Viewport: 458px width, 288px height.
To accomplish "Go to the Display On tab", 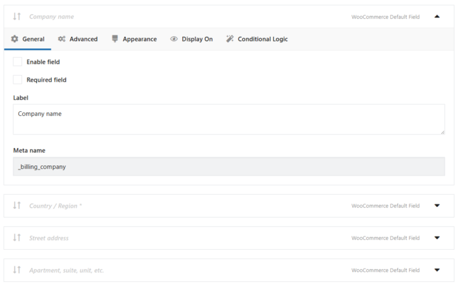I will (192, 39).
